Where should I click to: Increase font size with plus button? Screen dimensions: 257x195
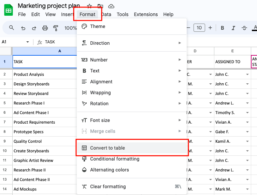[210, 28]
